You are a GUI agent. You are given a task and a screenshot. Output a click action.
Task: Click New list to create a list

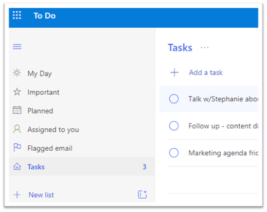click(41, 195)
